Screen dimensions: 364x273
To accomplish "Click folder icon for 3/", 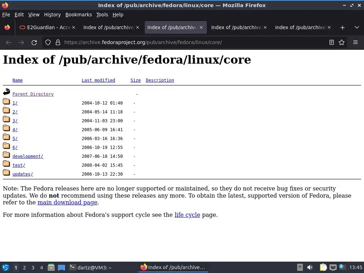I will point(6,119).
